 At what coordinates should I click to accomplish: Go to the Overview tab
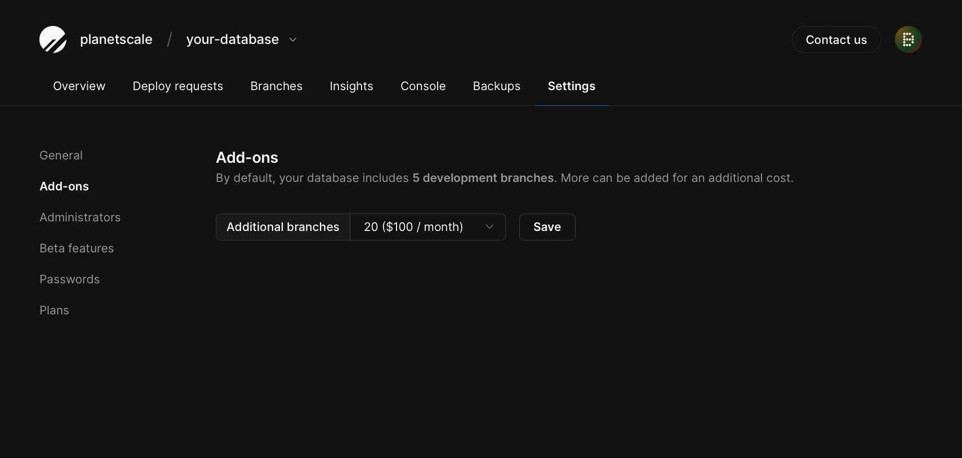click(79, 86)
